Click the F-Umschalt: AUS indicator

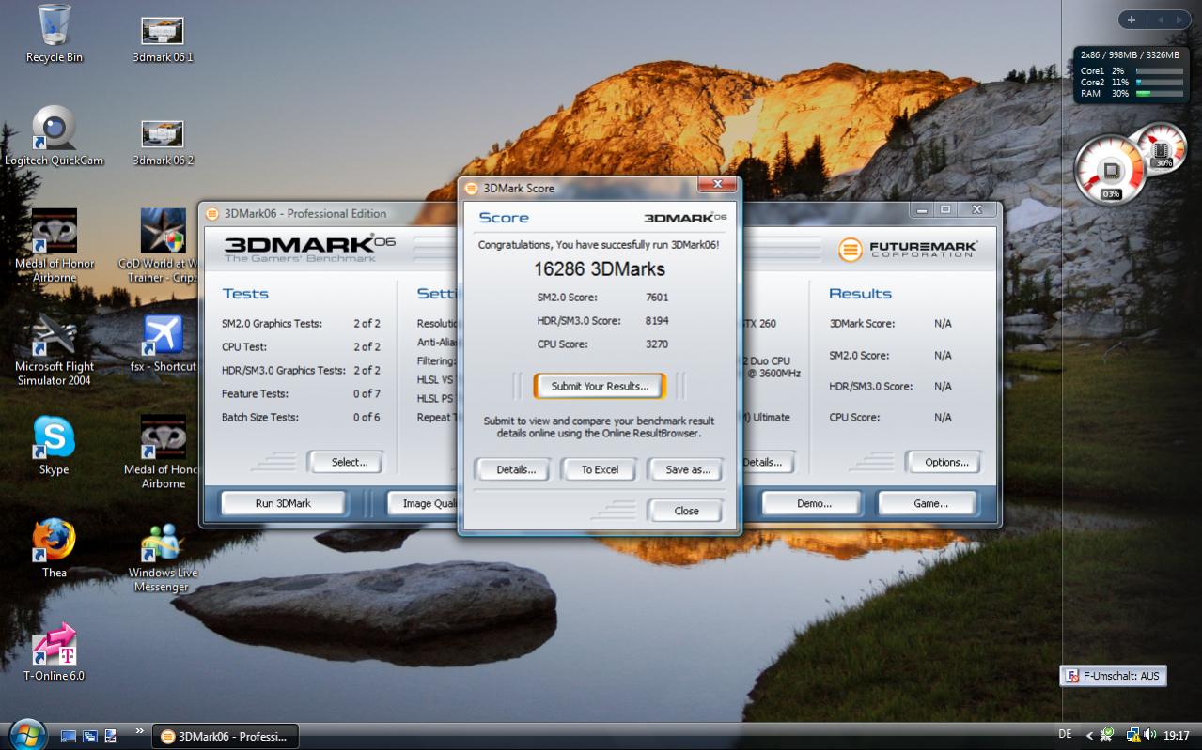coord(1113,676)
